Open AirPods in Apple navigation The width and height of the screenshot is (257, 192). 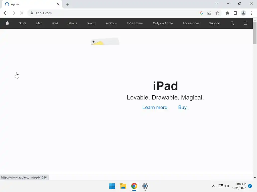pos(111,23)
